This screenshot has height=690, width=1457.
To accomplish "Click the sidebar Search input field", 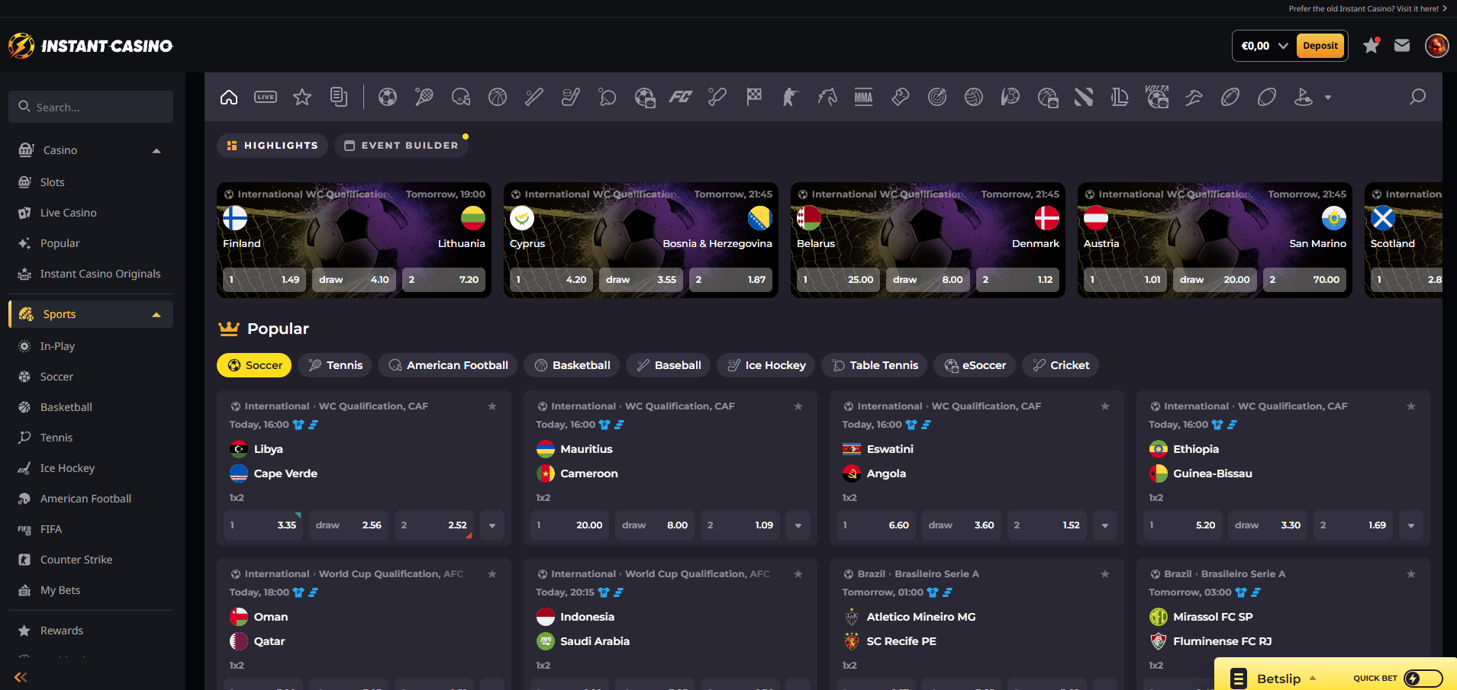I will pos(91,108).
